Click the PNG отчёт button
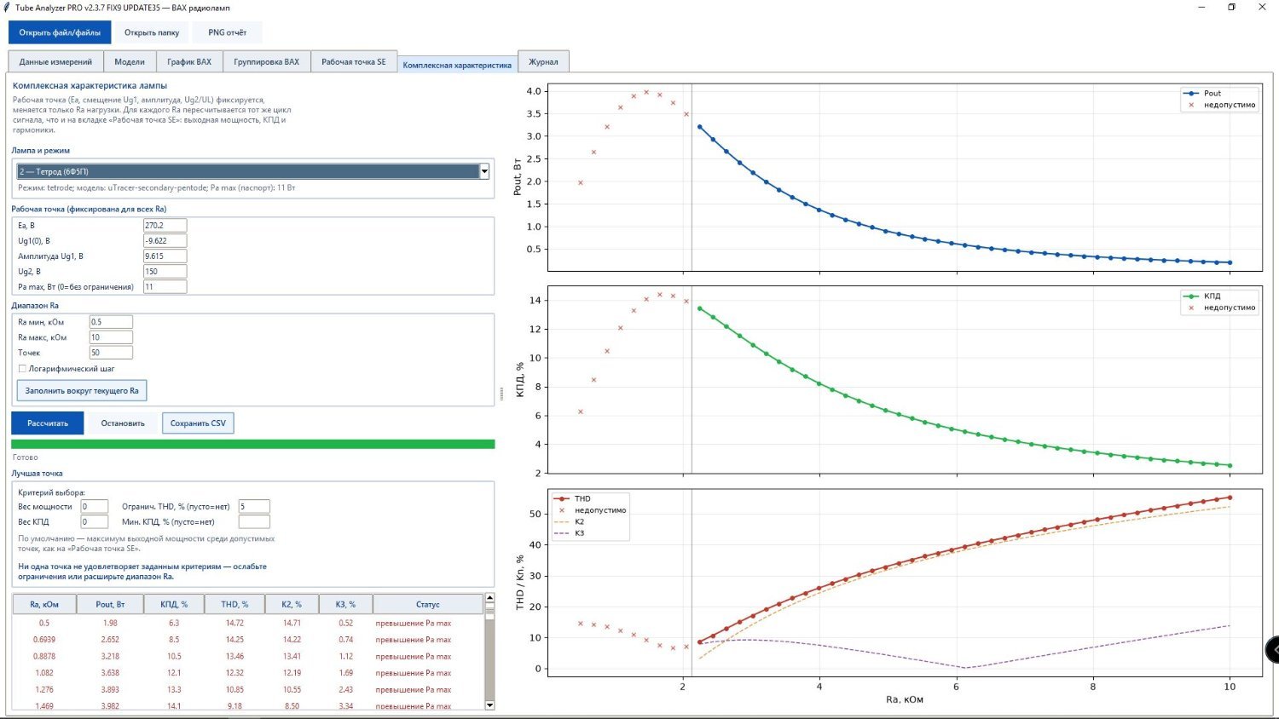 [x=227, y=32]
